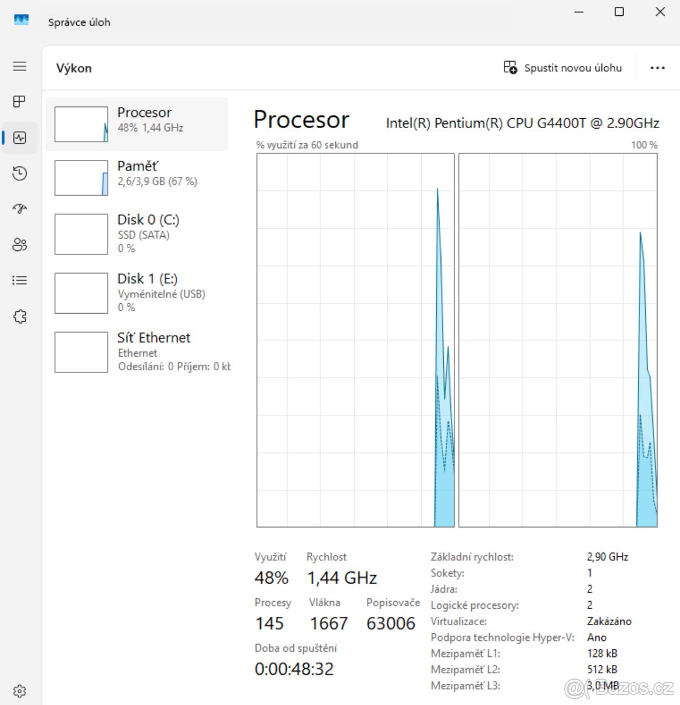
Task: Click the Sokety label
Action: coord(447,573)
